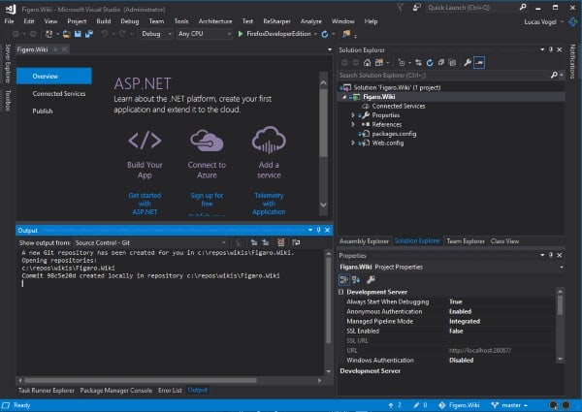Open the Debug configuration dropdown

point(156,34)
